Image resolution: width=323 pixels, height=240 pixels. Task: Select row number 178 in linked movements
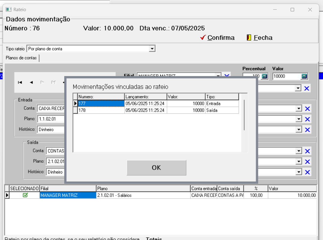101,110
